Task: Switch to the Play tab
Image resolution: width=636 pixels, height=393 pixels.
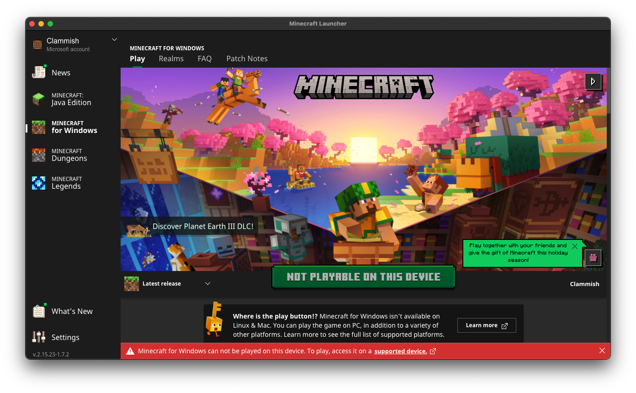Action: pos(138,58)
